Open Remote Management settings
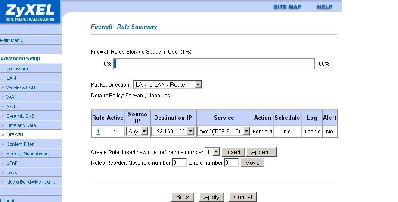Image resolution: width=398 pixels, height=202 pixels. click(28, 154)
